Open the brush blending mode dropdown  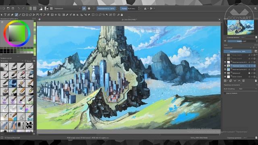point(67,8)
